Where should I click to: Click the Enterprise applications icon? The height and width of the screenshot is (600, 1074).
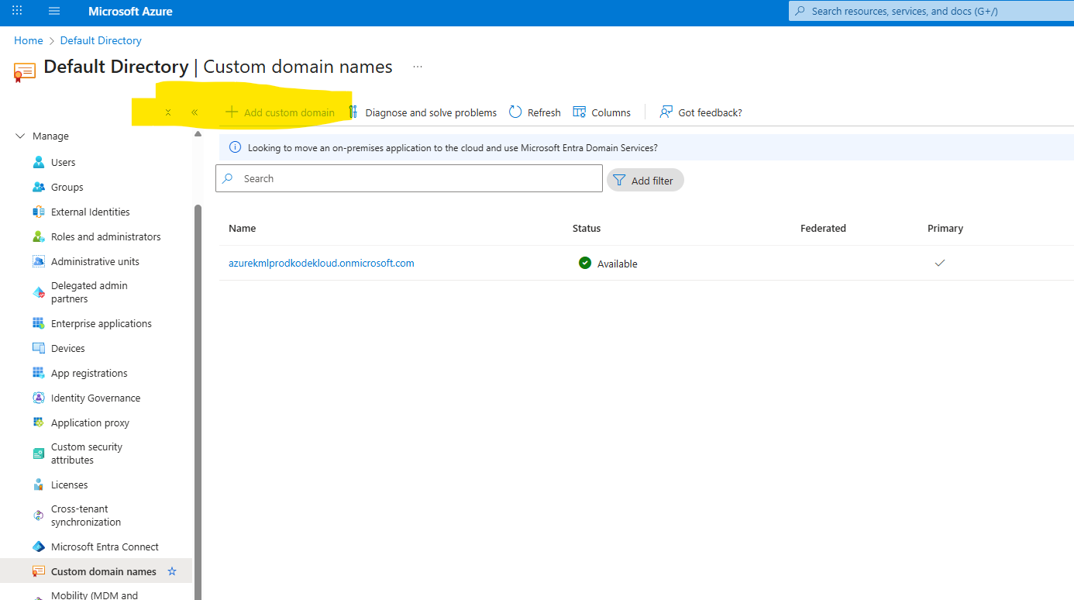coord(39,323)
